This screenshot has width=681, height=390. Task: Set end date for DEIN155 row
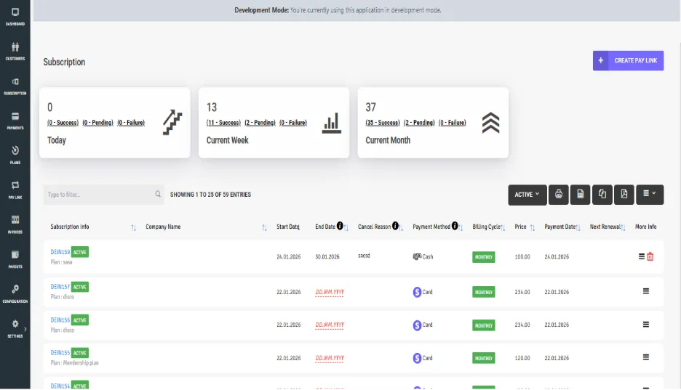click(x=330, y=358)
